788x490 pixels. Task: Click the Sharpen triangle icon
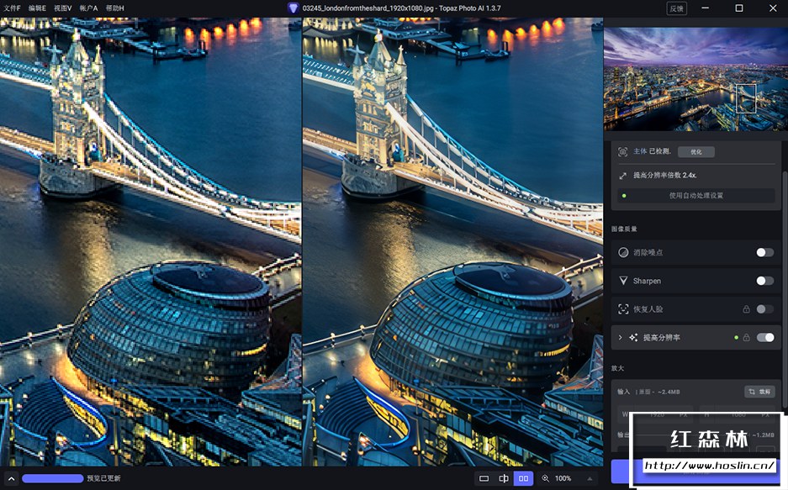623,281
